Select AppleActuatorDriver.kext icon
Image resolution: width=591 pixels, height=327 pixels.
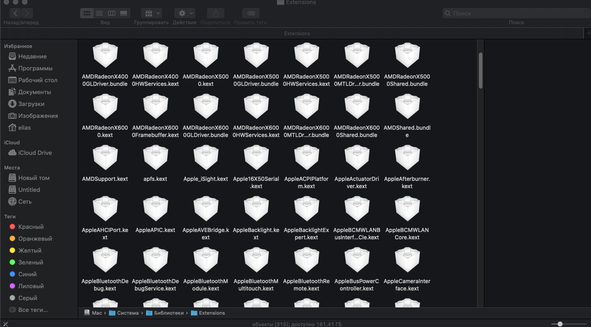coord(357,158)
